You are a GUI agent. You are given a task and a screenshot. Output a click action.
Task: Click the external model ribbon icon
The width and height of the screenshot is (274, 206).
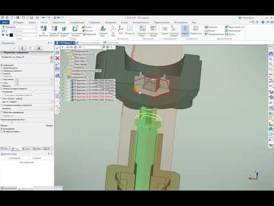(65, 31)
